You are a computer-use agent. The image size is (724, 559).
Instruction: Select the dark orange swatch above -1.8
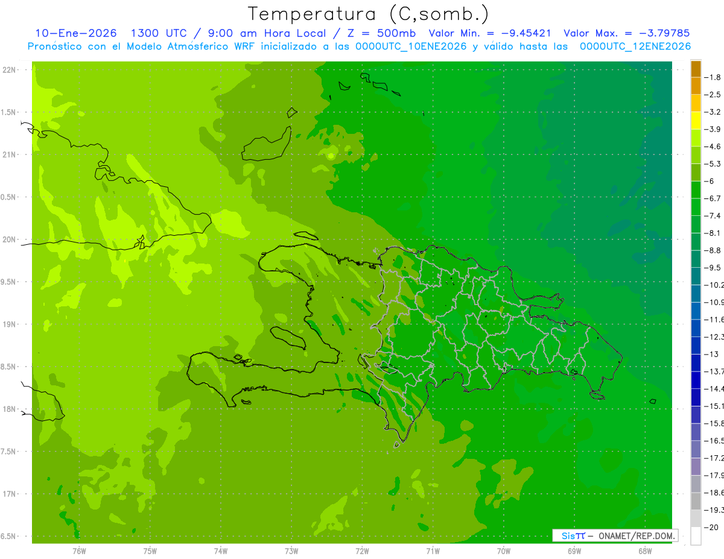[696, 69]
